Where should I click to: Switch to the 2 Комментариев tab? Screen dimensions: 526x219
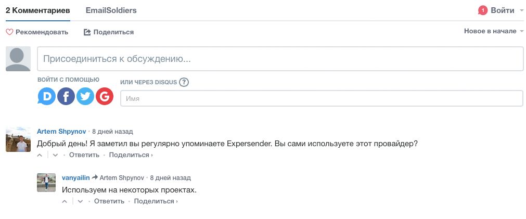(x=38, y=10)
